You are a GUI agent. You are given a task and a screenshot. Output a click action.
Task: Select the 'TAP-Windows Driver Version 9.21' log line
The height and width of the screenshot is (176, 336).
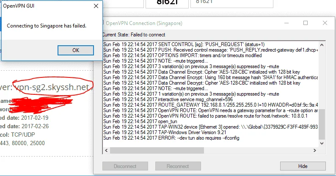pos(165,132)
